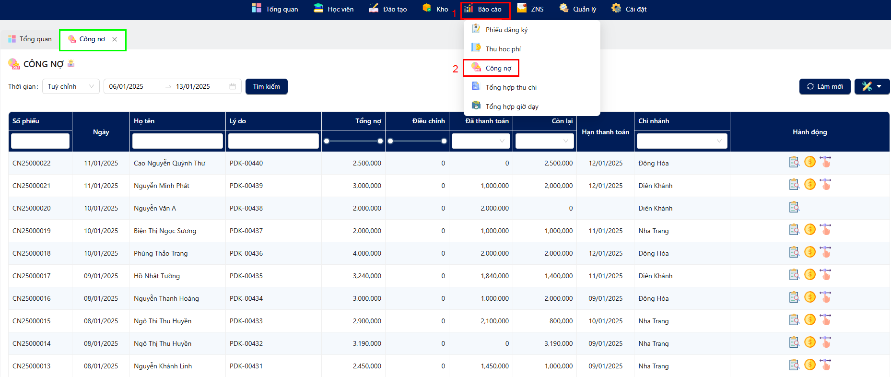Click the Hạn thanh toán column header
The width and height of the screenshot is (891, 377).
click(605, 132)
